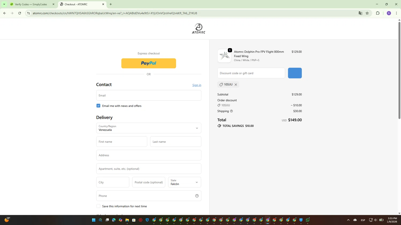Click the browser address bar URL

pos(115,13)
